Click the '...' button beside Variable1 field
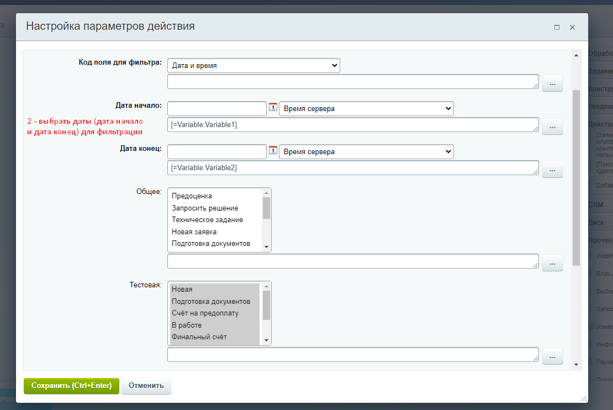Viewport: 613px width, 410px height. 552,126
